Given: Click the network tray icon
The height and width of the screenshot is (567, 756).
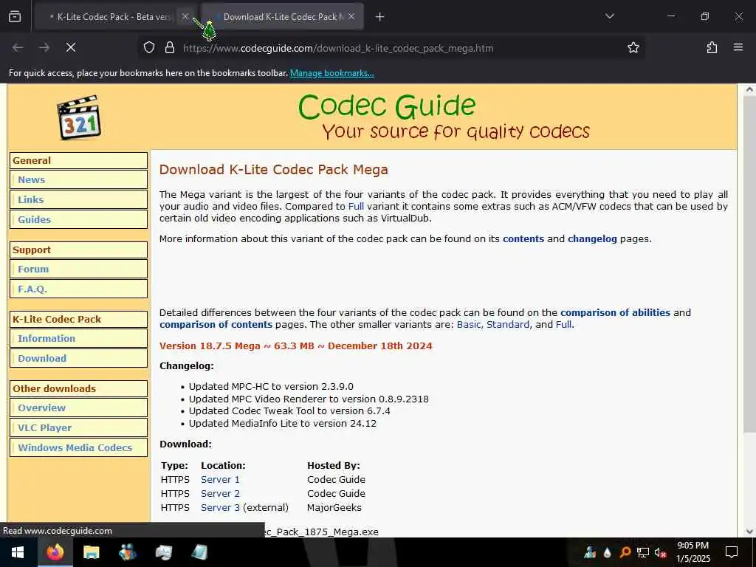Looking at the screenshot, I should [x=643, y=552].
